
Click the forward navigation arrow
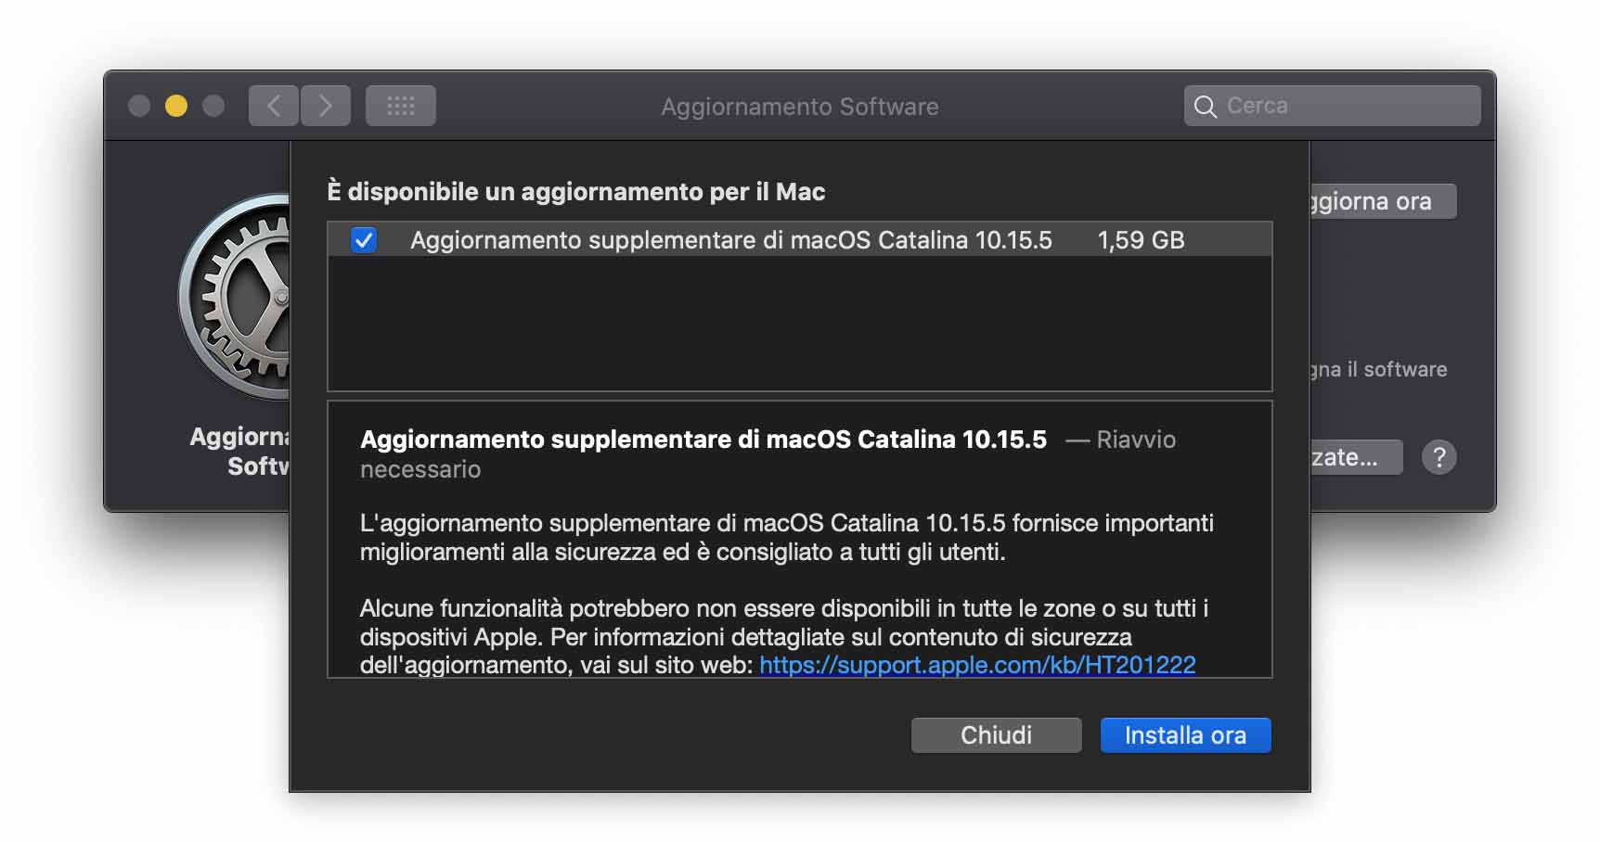pyautogui.click(x=325, y=106)
